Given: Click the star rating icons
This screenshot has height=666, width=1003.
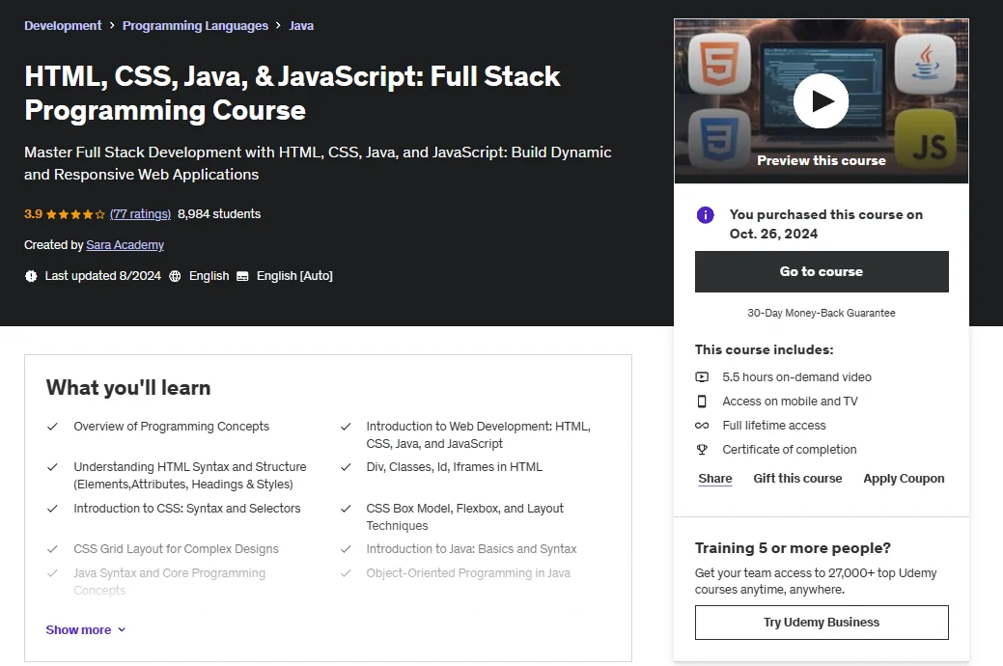Looking at the screenshot, I should coord(75,214).
